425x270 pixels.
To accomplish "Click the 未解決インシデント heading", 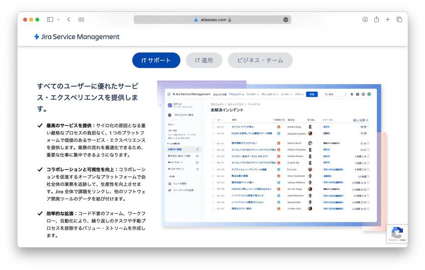I will [x=227, y=110].
